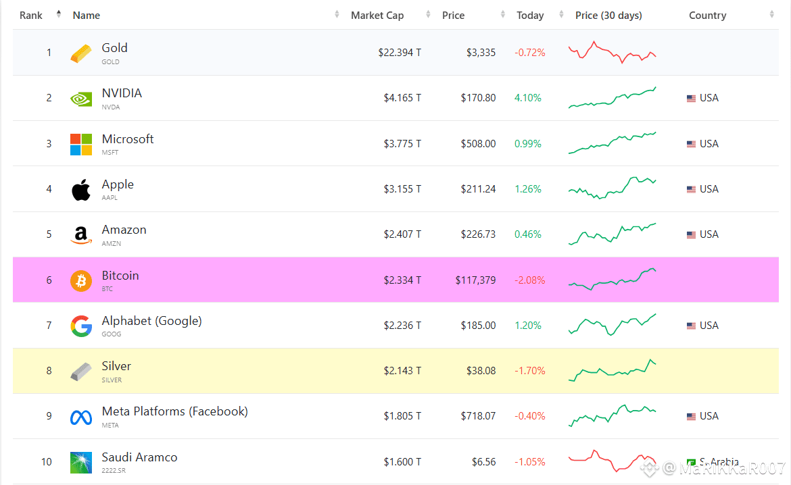Open the Silver asset link
Screen dimensions: 791x485
(x=116, y=366)
